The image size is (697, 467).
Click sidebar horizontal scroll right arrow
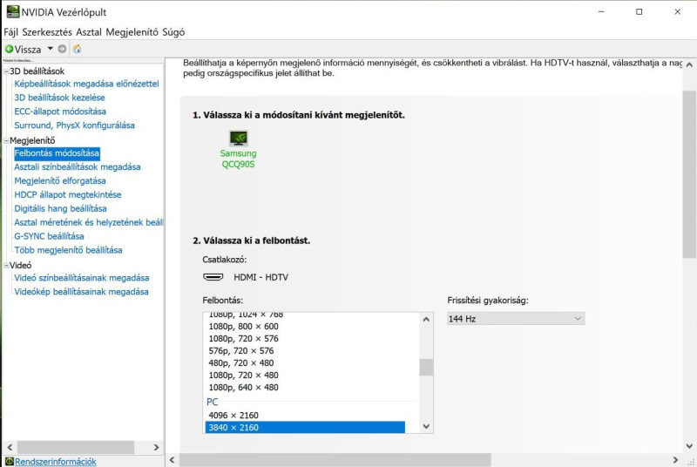click(x=156, y=448)
